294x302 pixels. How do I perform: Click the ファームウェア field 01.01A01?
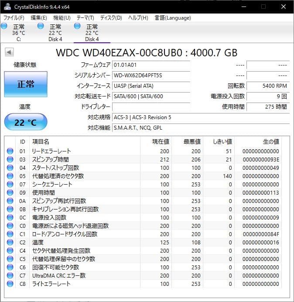pyautogui.click(x=151, y=65)
